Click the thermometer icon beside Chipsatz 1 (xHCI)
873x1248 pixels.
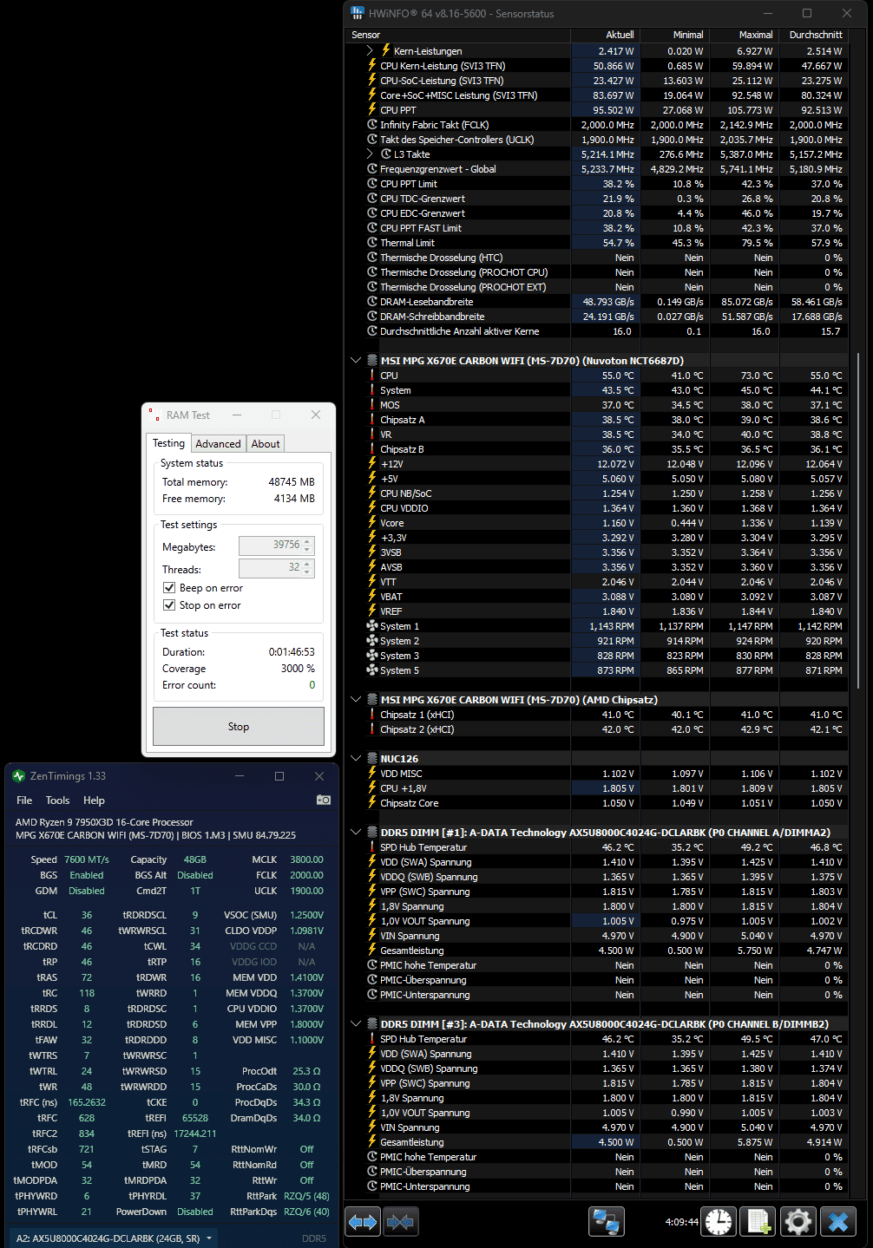[372, 715]
